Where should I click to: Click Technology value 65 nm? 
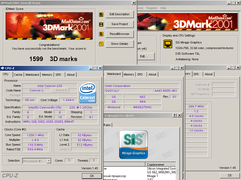pyautogui.click(x=30, y=100)
